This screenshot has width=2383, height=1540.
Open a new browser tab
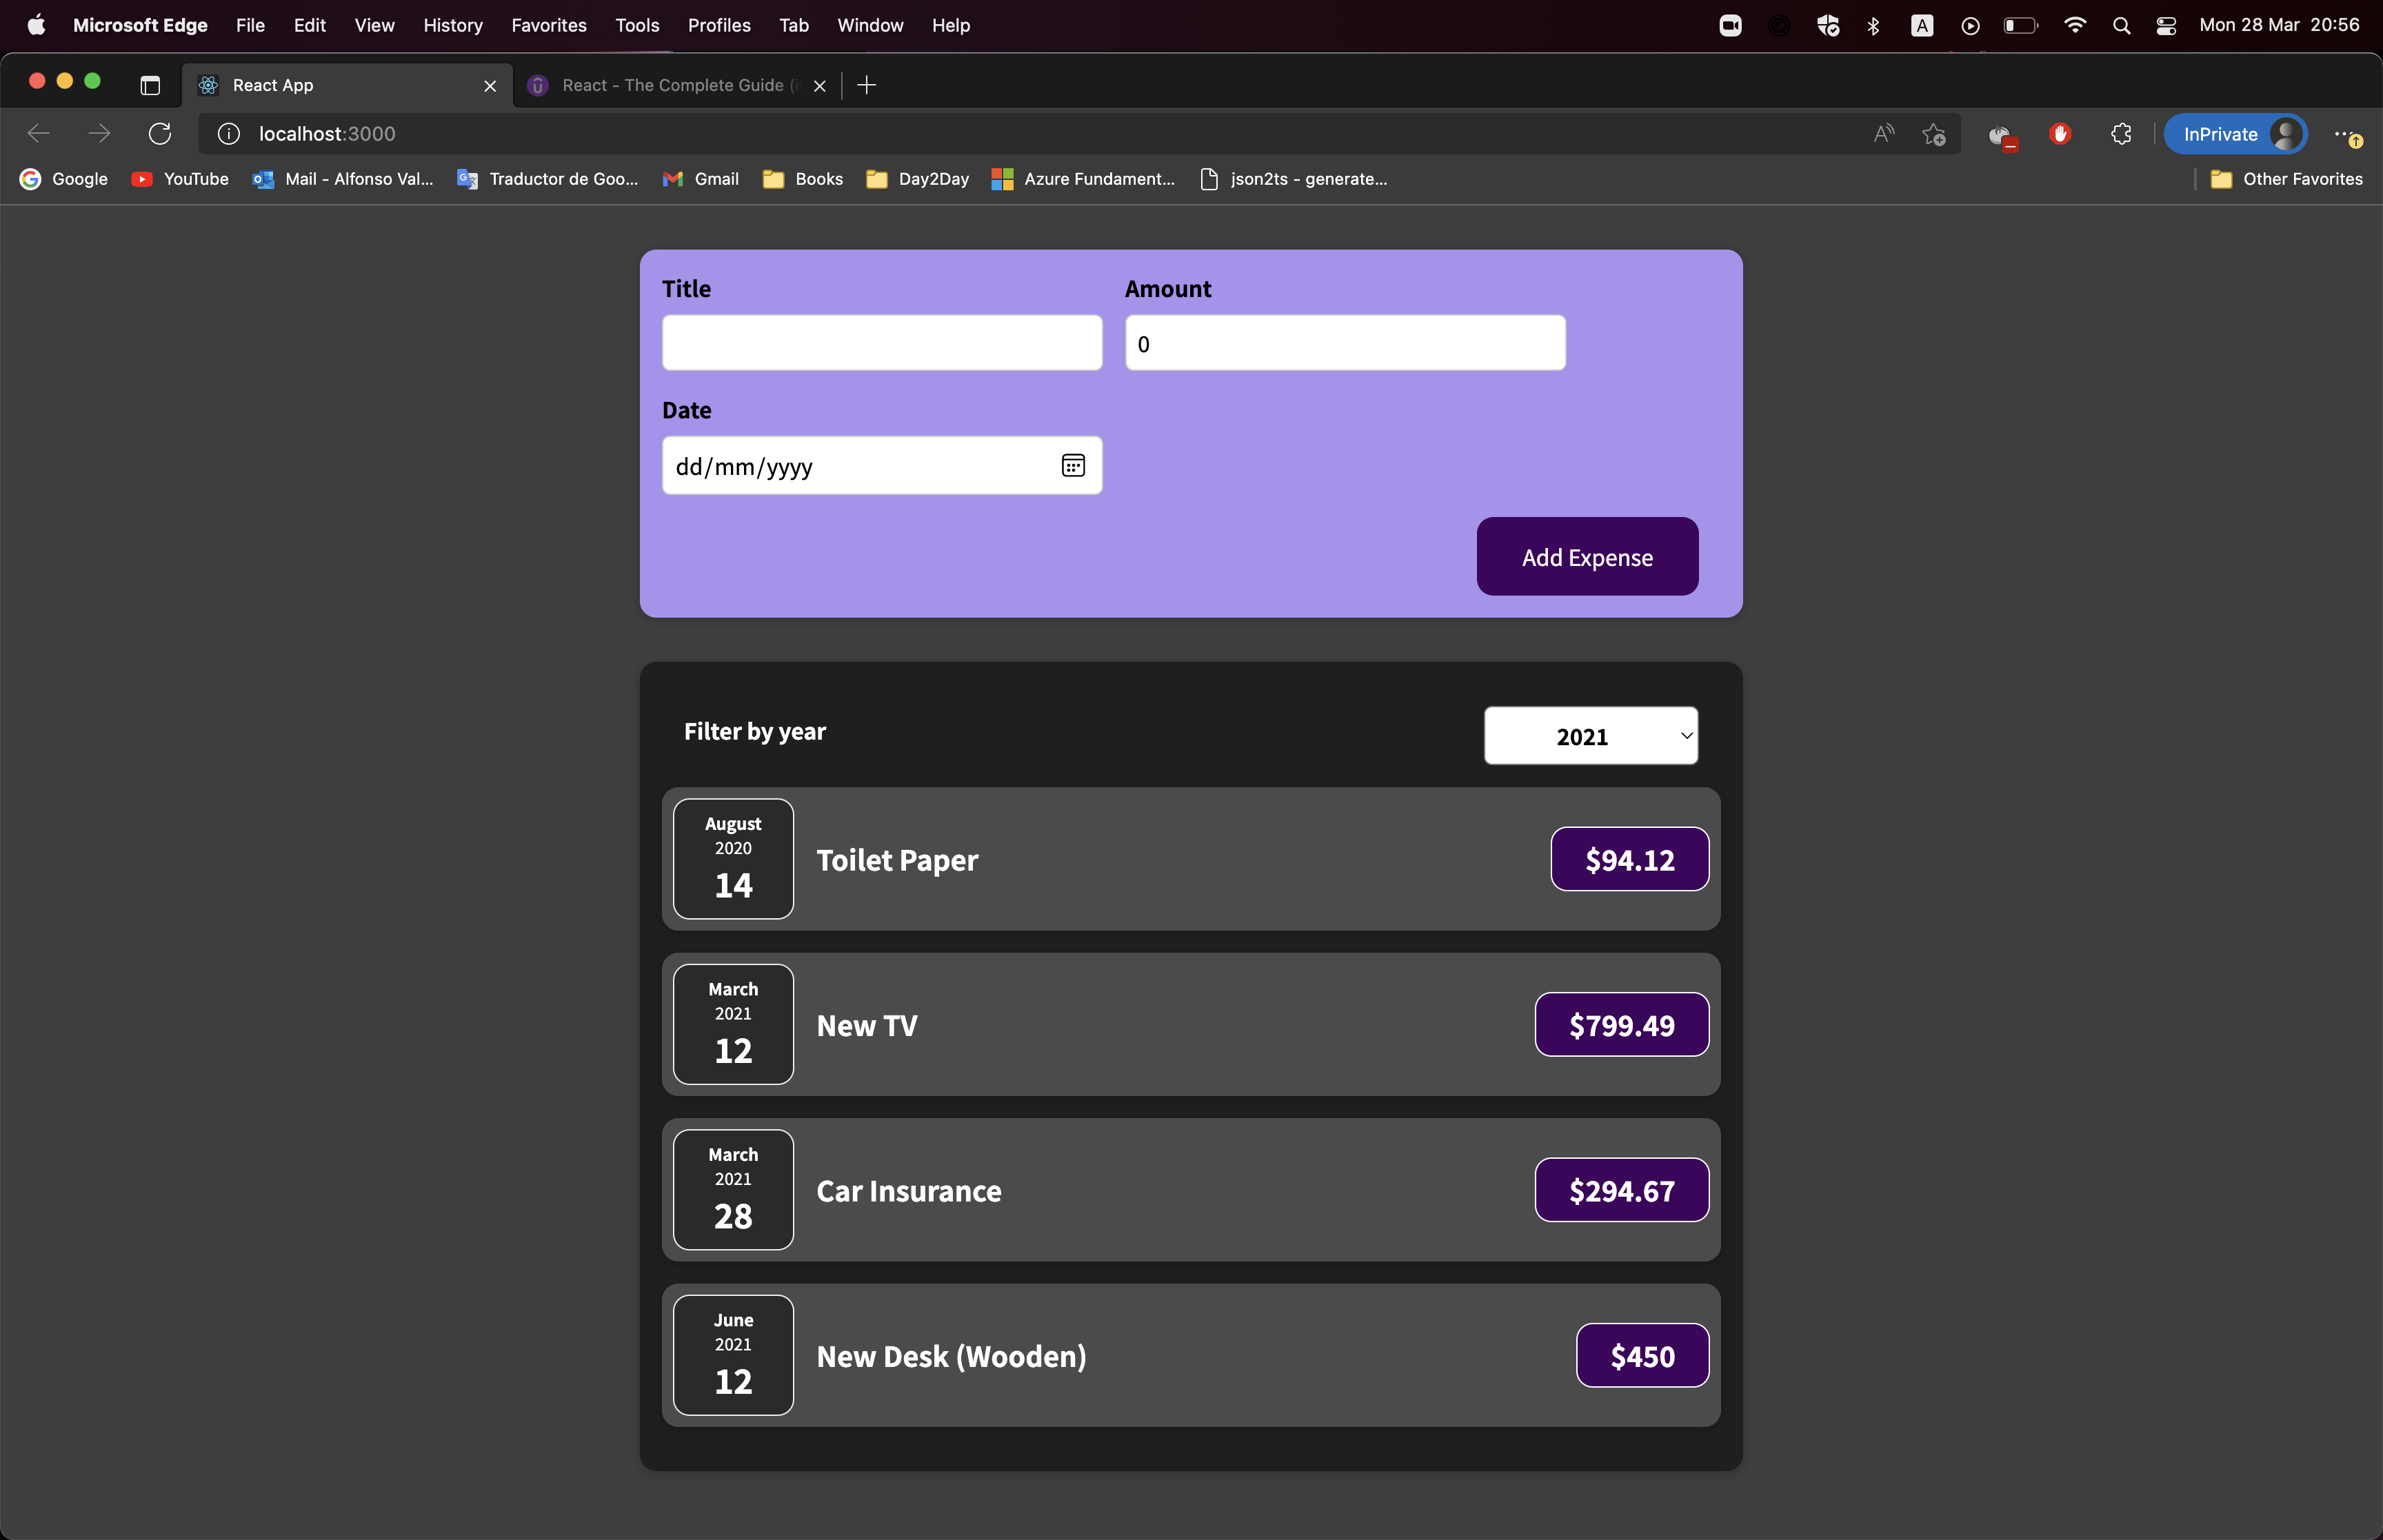[x=867, y=86]
